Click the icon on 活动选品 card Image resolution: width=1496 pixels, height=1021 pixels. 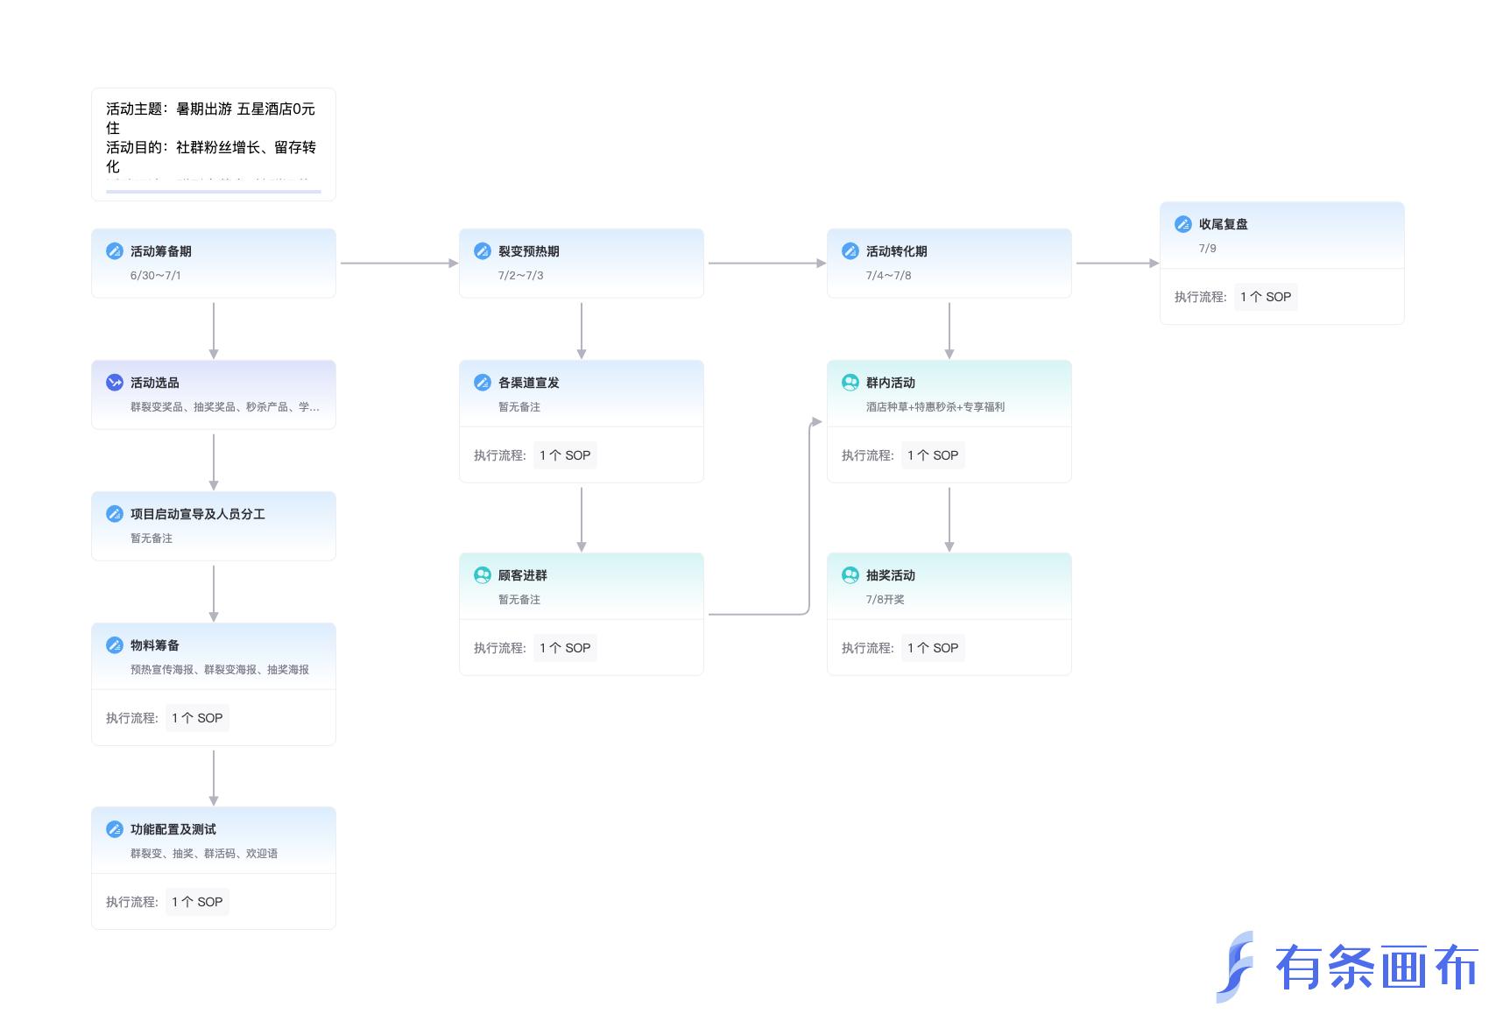click(115, 383)
